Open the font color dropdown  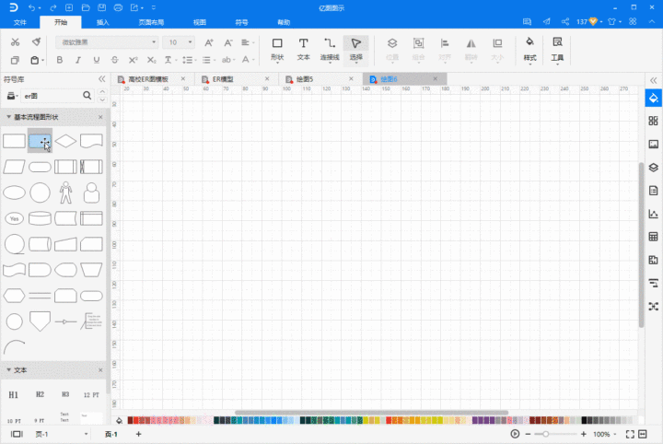pos(248,60)
